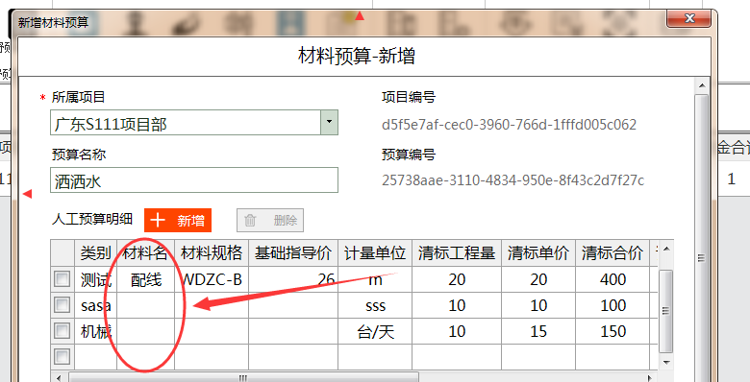This screenshot has width=750, height=382.
Task: Click the table's vertical scrollbar up arrow
Action: pyautogui.click(x=666, y=249)
